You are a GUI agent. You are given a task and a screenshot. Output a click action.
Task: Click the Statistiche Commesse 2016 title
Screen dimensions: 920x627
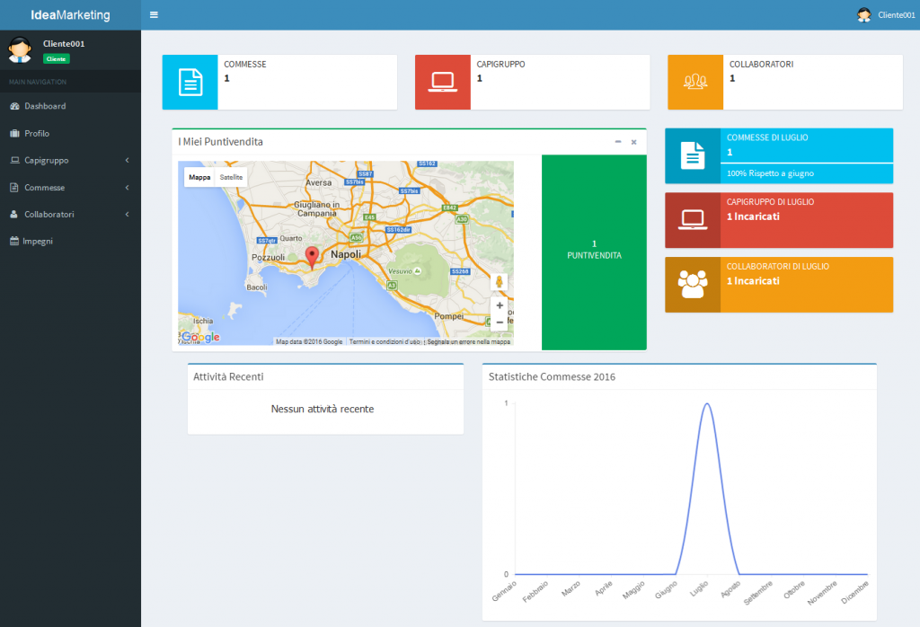(553, 376)
